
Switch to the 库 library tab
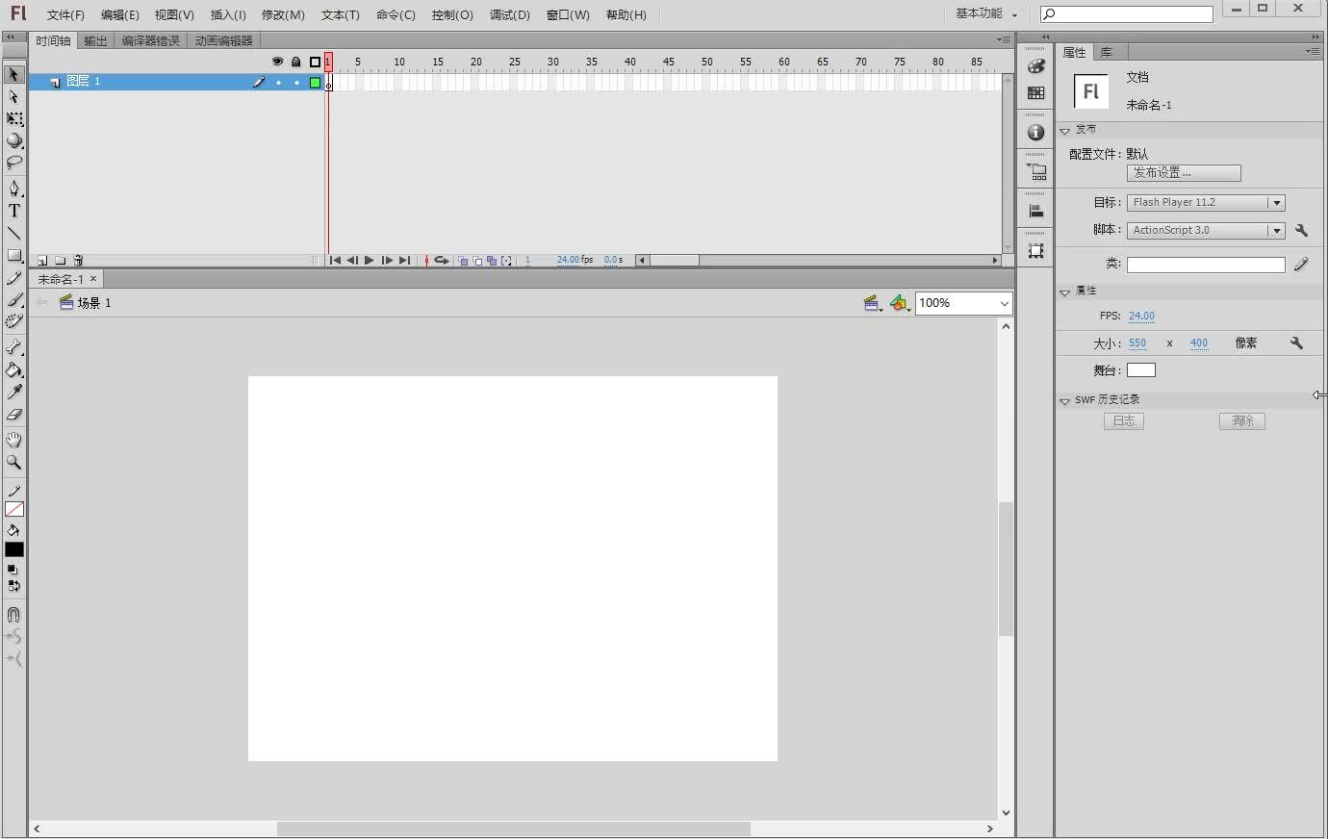(x=1107, y=52)
